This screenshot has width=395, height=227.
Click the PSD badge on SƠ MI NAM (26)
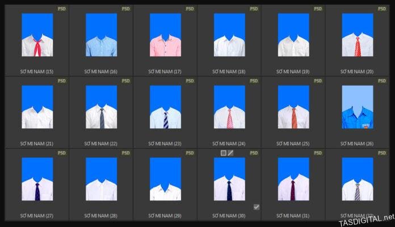coord(381,81)
